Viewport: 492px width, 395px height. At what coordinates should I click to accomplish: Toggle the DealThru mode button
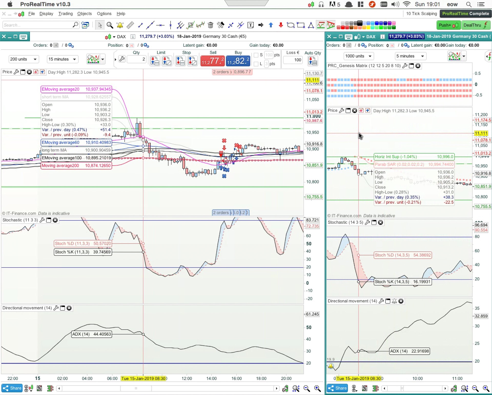coord(476,25)
